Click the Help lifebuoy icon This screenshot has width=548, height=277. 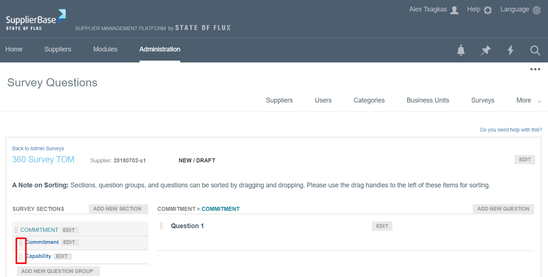point(487,10)
